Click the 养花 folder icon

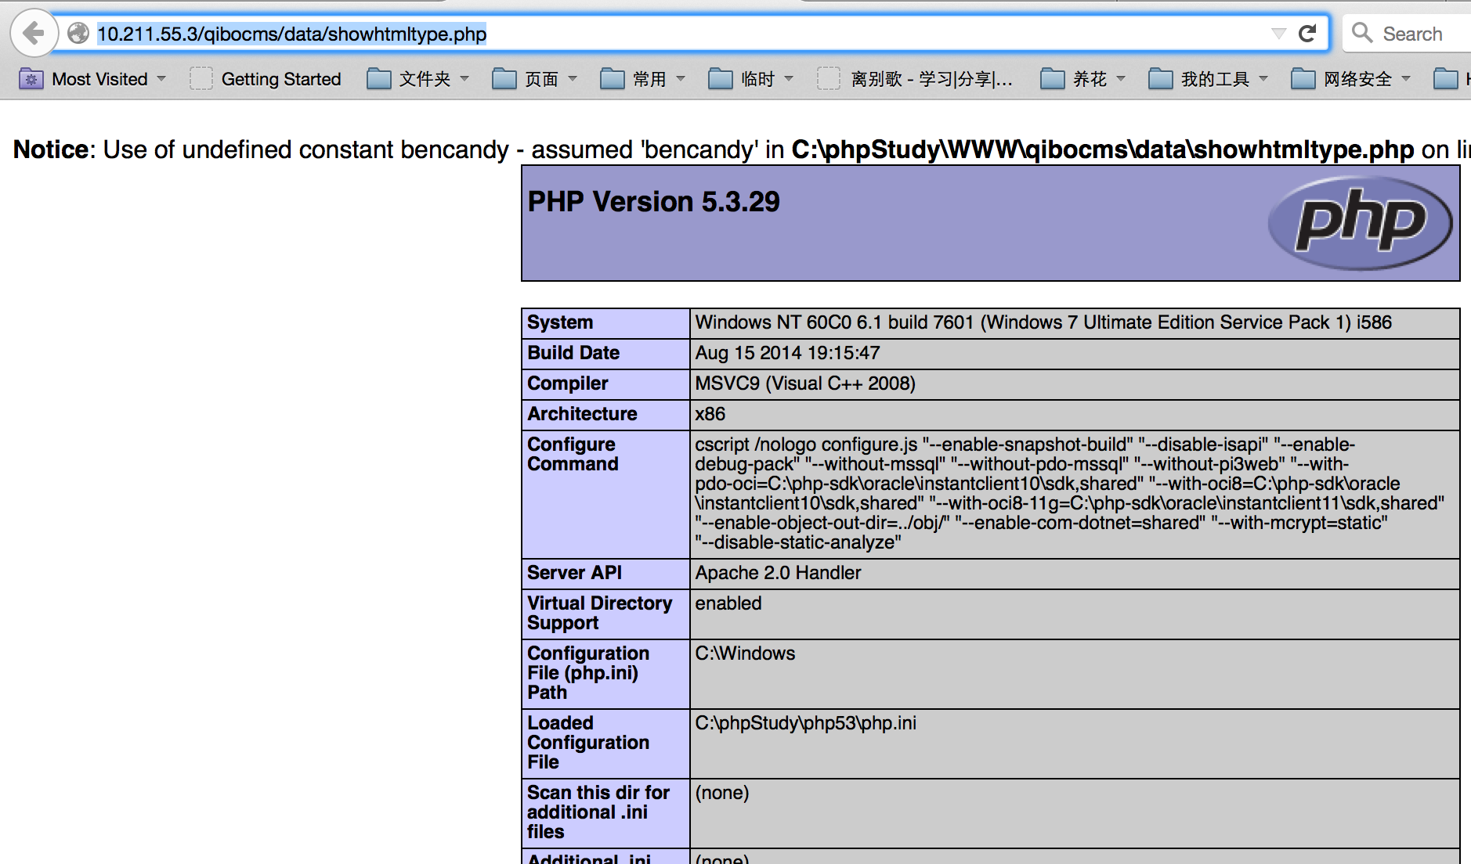[1052, 79]
